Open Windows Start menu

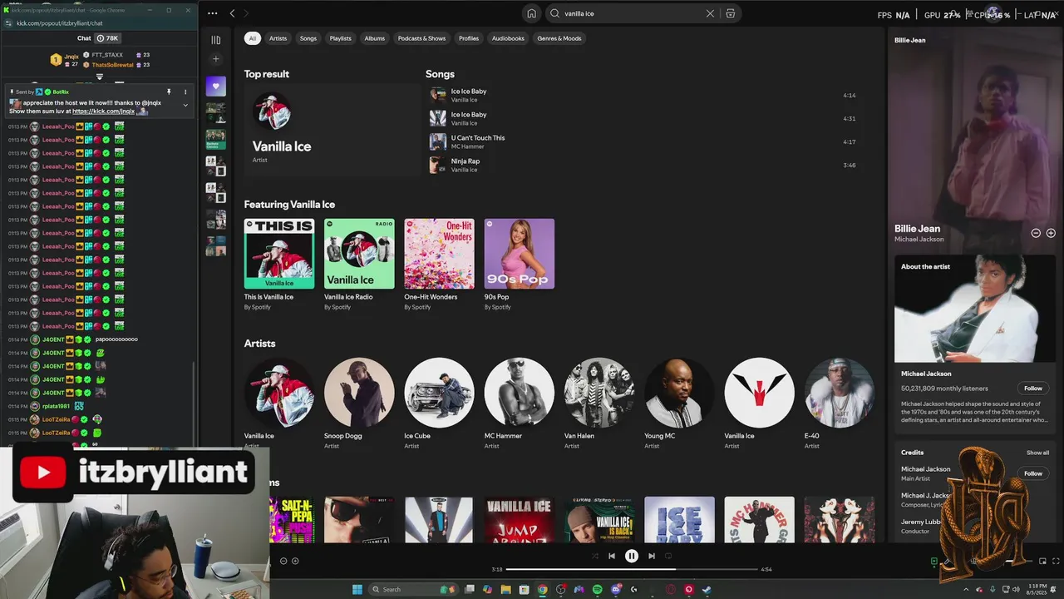pyautogui.click(x=357, y=589)
